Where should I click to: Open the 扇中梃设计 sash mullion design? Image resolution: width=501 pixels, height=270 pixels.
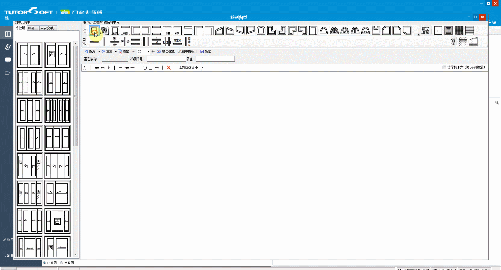coord(188,52)
